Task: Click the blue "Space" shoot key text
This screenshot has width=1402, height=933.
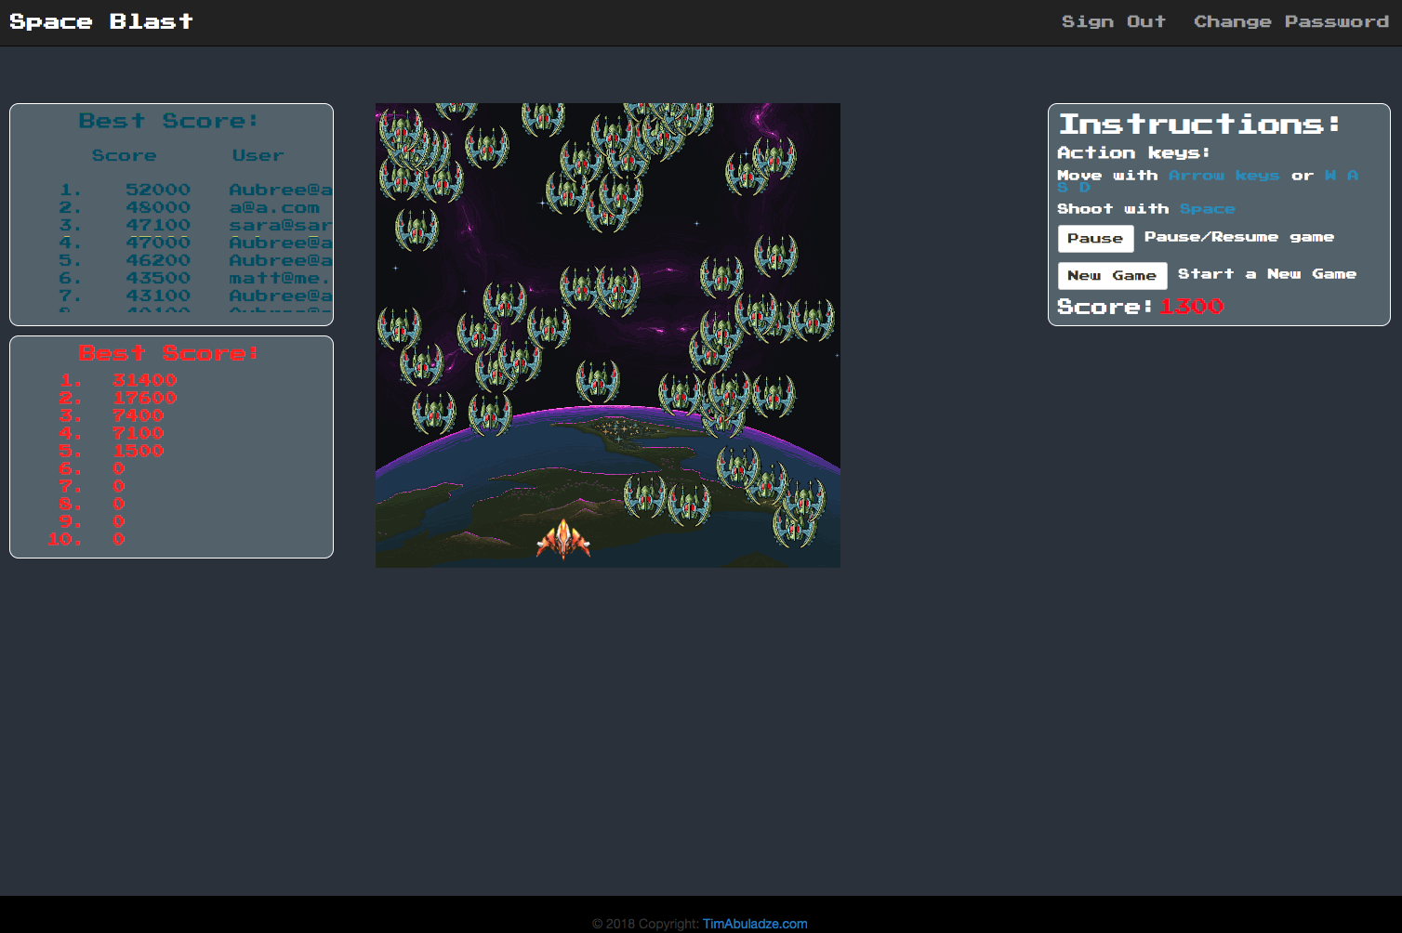Action: click(1207, 209)
